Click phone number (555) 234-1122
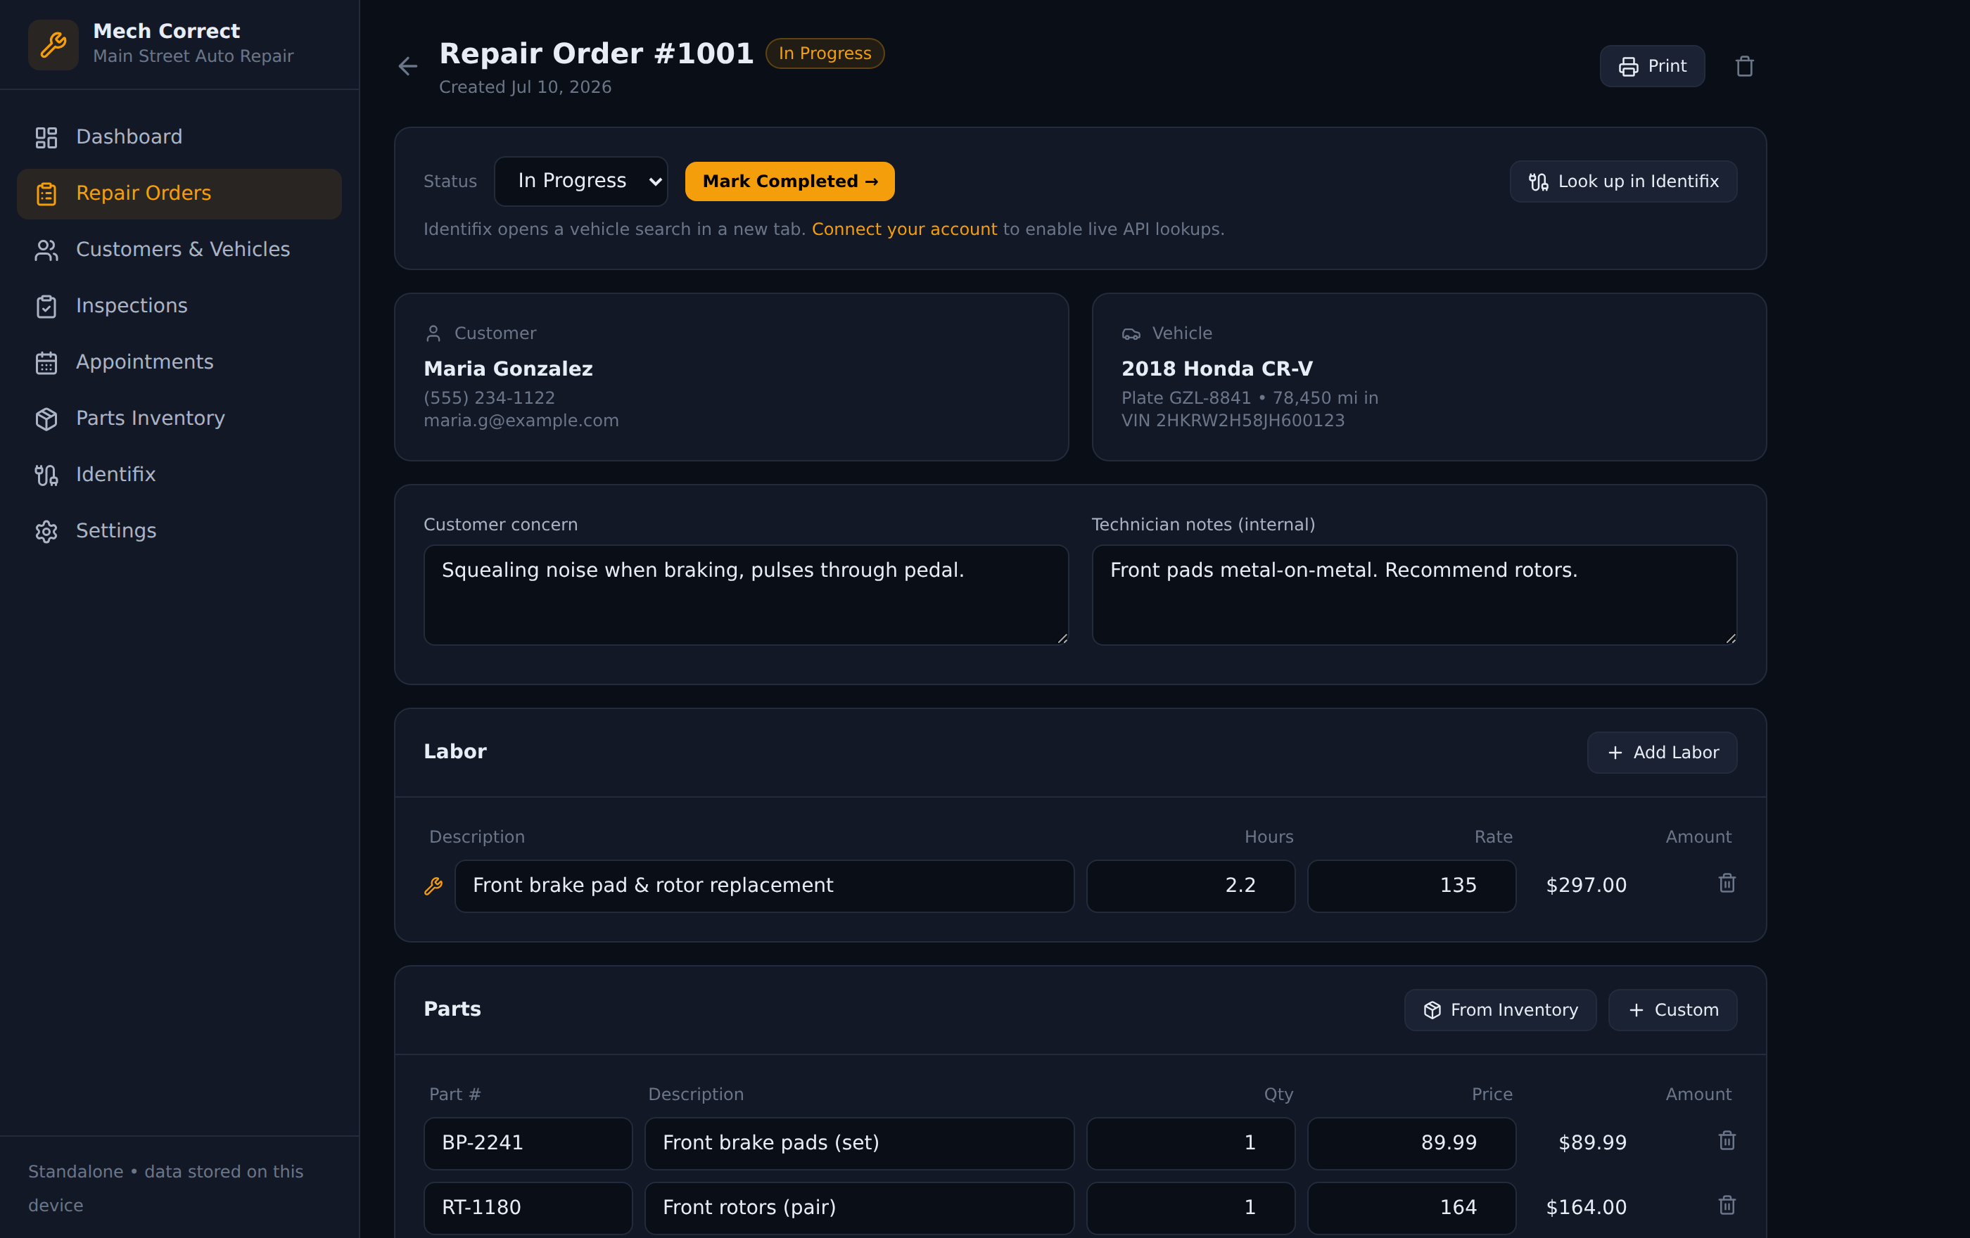This screenshot has height=1238, width=1970. click(x=489, y=398)
